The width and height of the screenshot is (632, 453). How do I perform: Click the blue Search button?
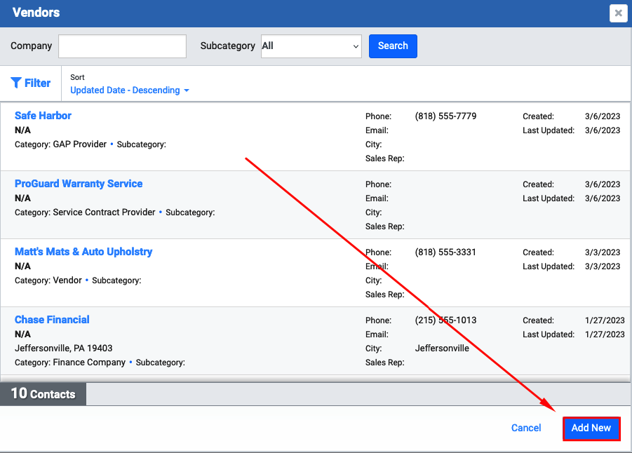click(393, 46)
